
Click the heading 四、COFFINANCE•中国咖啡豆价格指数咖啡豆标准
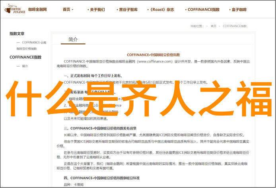pyautogui.click(x=101, y=178)
